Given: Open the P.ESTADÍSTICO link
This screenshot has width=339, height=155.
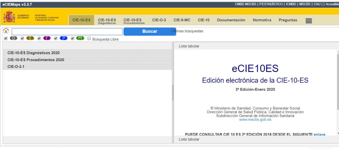Looking at the screenshot, I should 271,4.
